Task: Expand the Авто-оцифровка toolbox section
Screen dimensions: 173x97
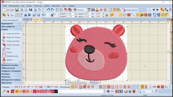Action: [11, 27]
